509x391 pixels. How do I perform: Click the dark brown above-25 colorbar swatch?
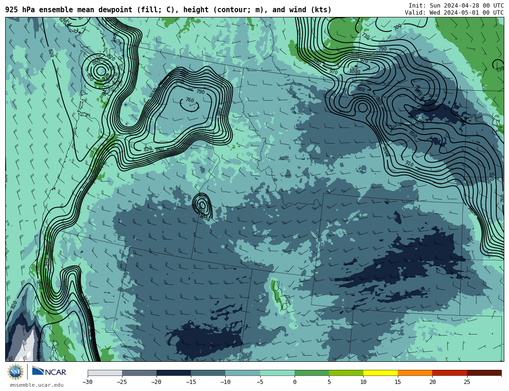coord(484,373)
